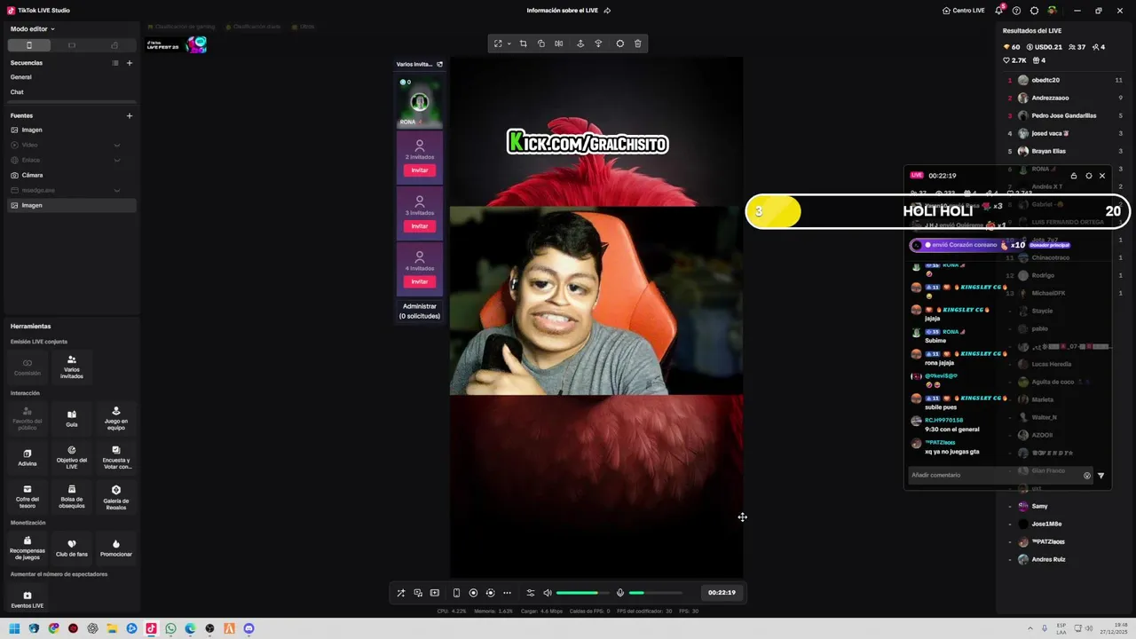Open the Windows Start button
1136x639 pixels.
[x=14, y=628]
